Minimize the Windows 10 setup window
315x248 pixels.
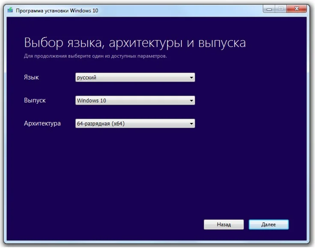pyautogui.click(x=269, y=9)
